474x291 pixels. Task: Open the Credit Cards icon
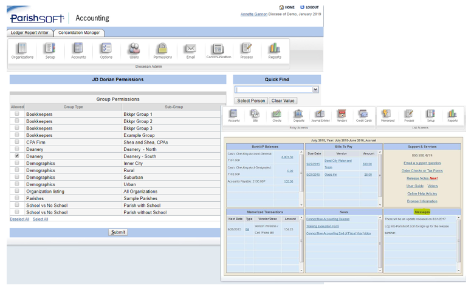pyautogui.click(x=363, y=116)
